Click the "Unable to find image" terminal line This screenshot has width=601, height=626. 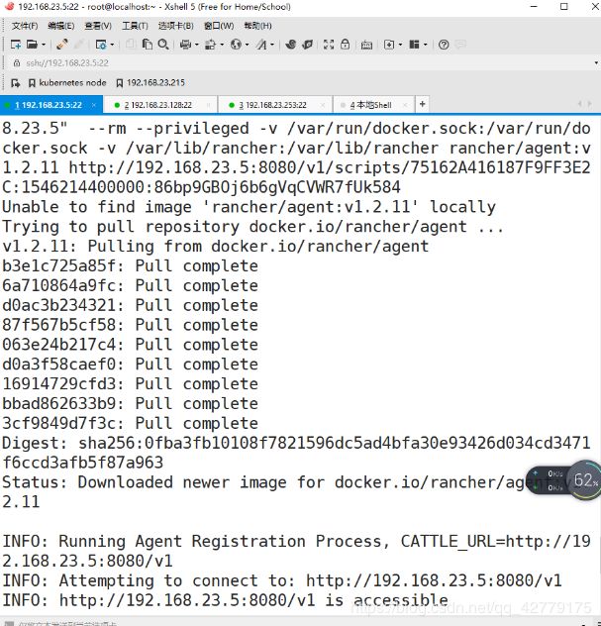(x=249, y=207)
